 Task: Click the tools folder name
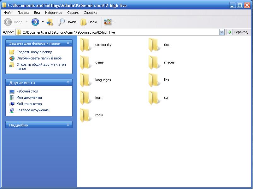pos(99,115)
